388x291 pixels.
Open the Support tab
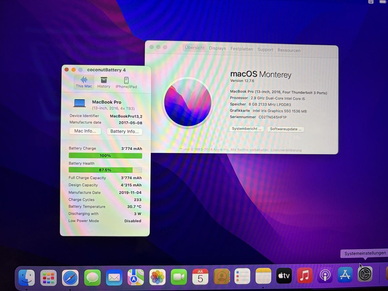265,50
